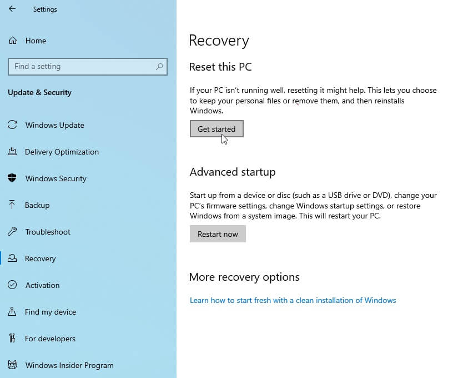Click the Recovery page title
Image resolution: width=463 pixels, height=378 pixels.
pos(219,41)
